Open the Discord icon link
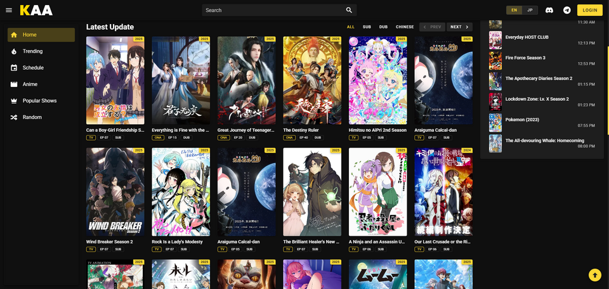Viewport: 609px width, 289px height. [549, 10]
